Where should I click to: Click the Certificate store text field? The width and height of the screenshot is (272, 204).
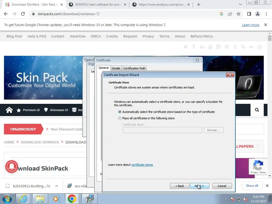pyautogui.click(x=162, y=130)
